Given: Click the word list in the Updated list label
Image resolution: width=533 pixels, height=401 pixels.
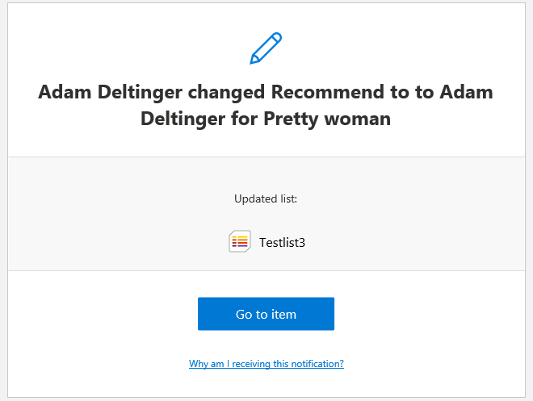Looking at the screenshot, I should tap(289, 198).
